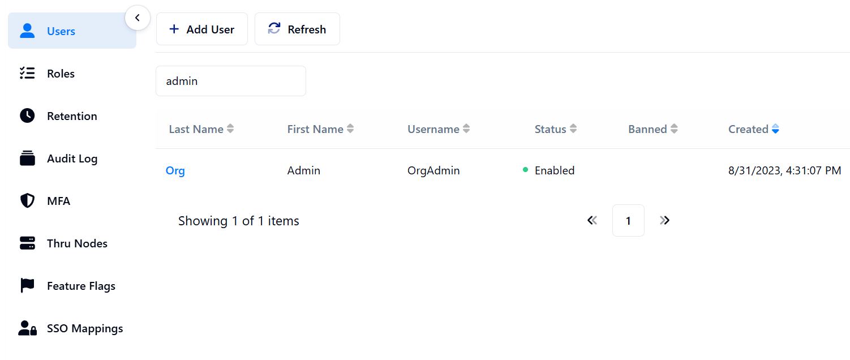Click the Users person icon in sidebar
850x360 pixels.
pos(27,31)
